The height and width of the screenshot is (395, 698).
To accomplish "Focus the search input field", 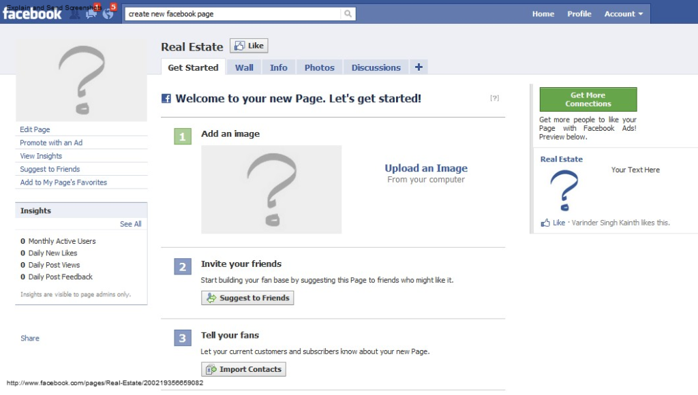I will [233, 14].
